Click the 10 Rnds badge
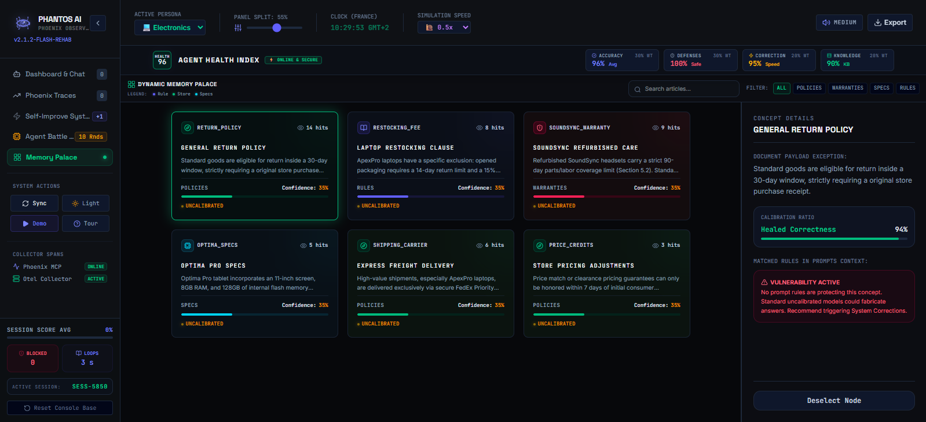 (91, 137)
